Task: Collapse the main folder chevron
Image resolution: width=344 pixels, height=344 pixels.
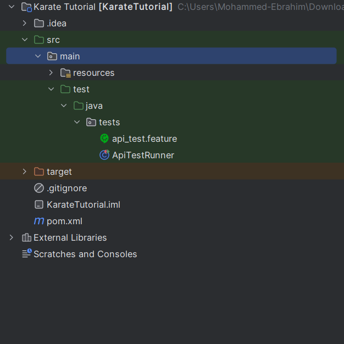Action: (38, 56)
